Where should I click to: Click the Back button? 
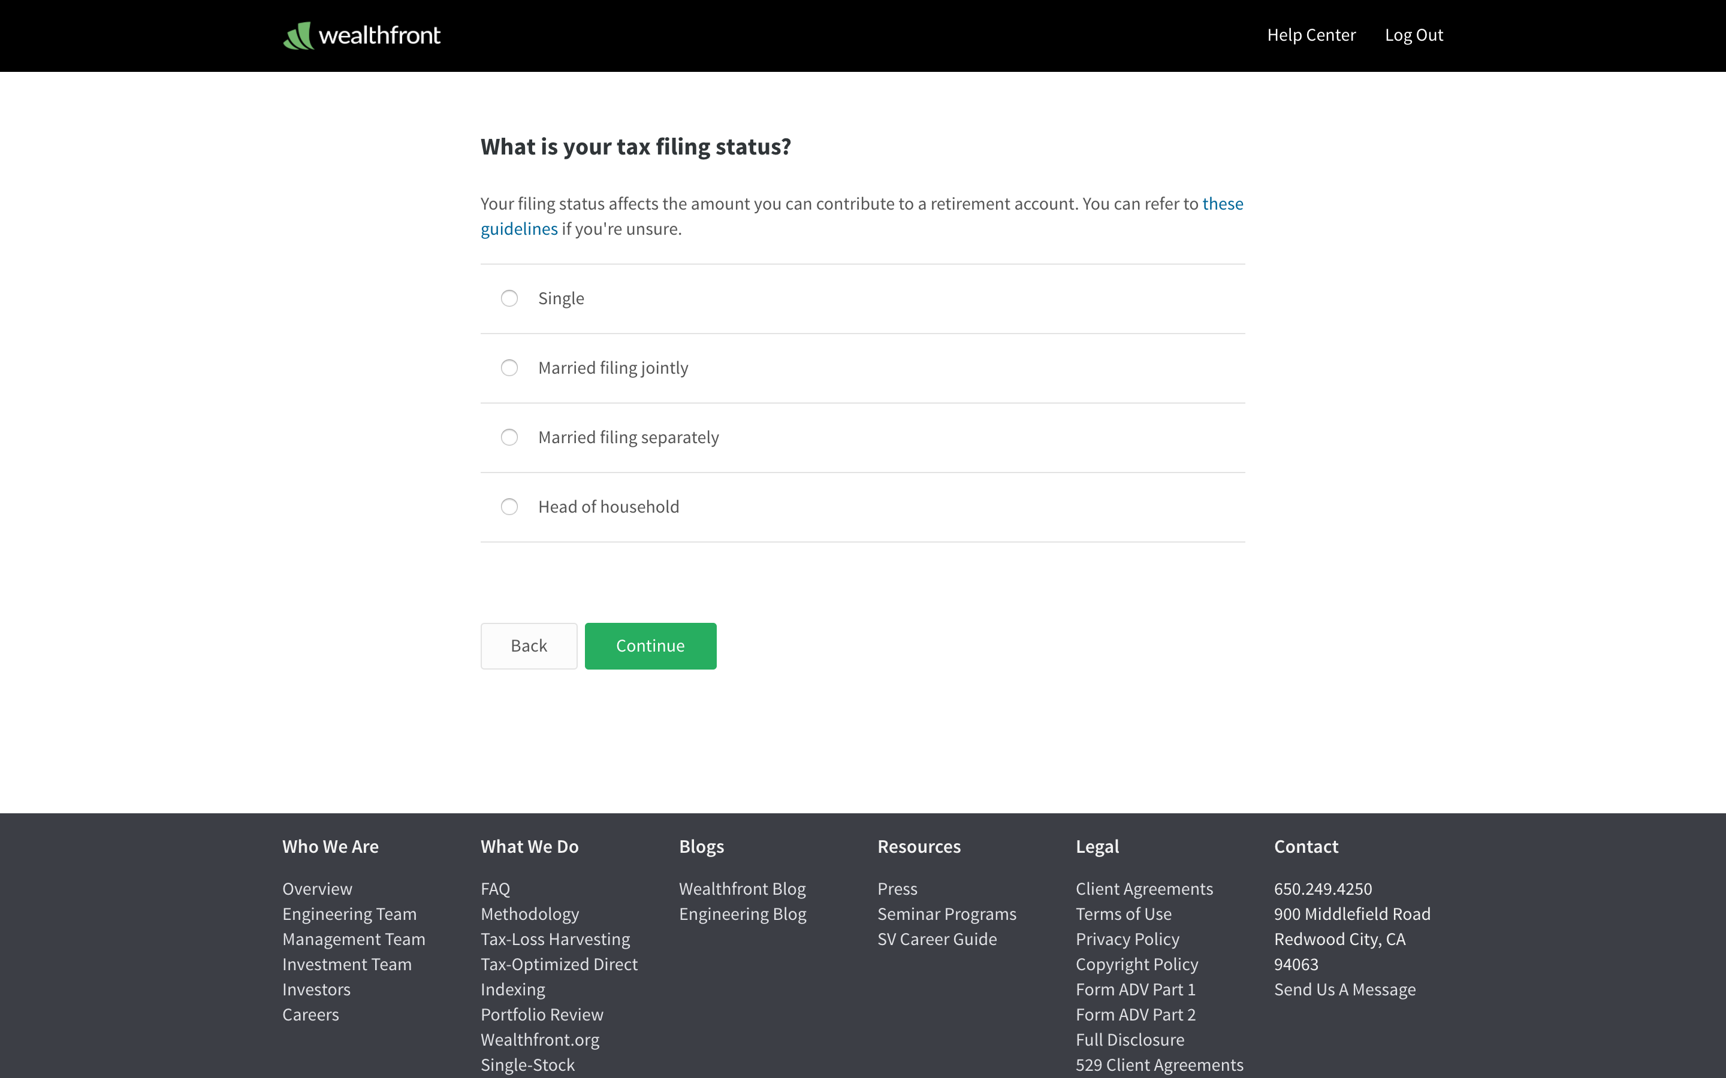(x=529, y=646)
